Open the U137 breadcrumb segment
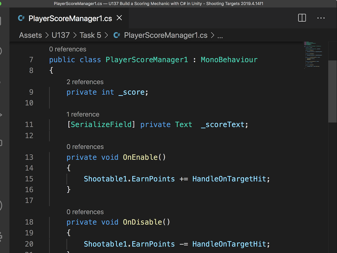Screen dimensions: 337x253 tap(61, 35)
